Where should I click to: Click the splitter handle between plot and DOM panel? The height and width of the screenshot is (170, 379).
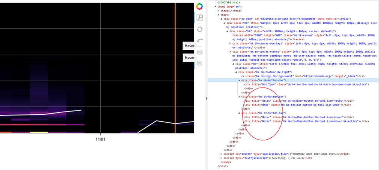click(206, 98)
